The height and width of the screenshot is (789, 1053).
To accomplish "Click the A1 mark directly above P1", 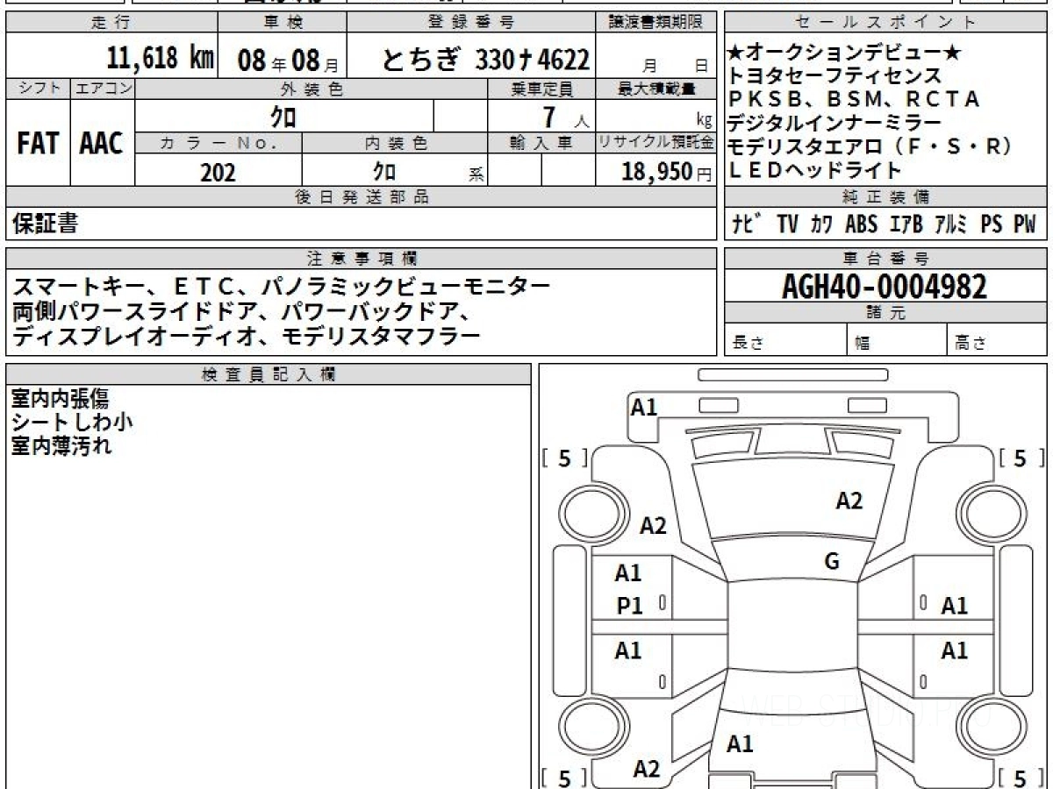I will coord(628,573).
